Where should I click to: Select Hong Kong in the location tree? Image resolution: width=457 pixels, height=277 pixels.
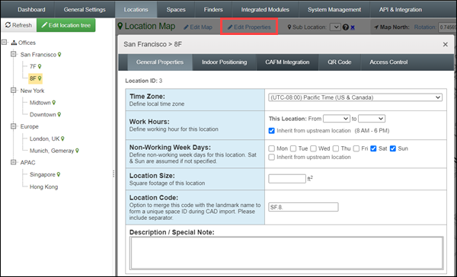(43, 187)
